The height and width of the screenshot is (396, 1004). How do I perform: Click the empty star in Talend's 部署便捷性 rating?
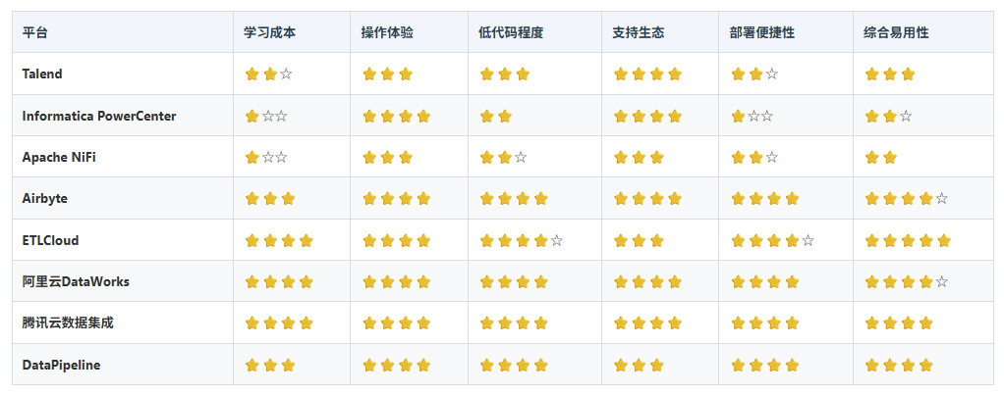point(772,74)
